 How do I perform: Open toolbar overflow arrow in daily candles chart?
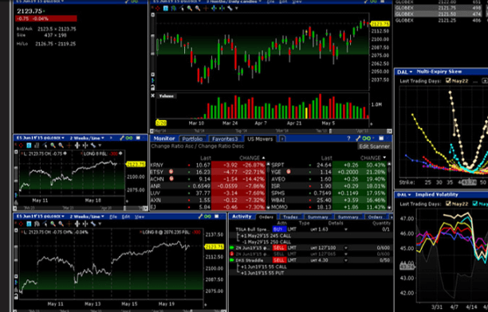tap(237, 9)
